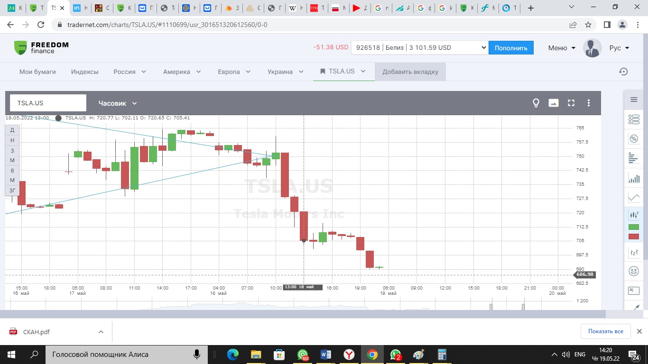Click the -51.38 USD balance change
Image resolution: width=648 pixels, height=364 pixels.
click(x=331, y=47)
